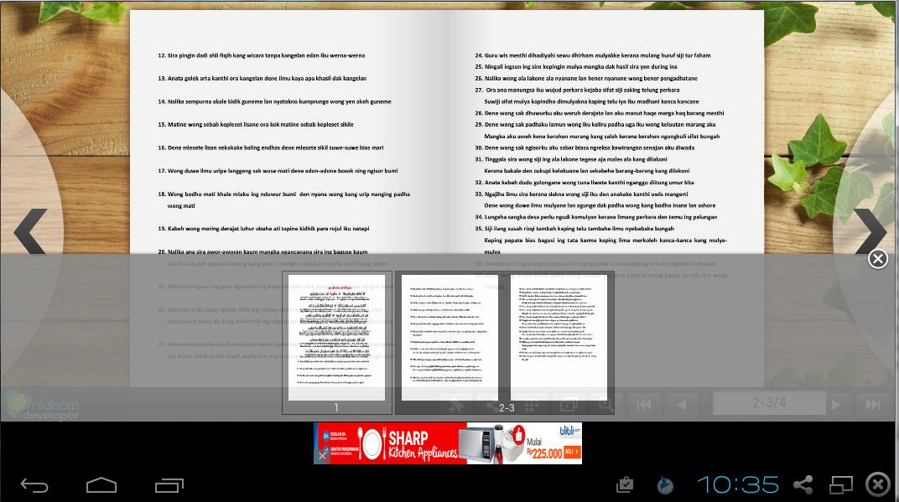Click the BELI button in the ad

click(x=572, y=451)
